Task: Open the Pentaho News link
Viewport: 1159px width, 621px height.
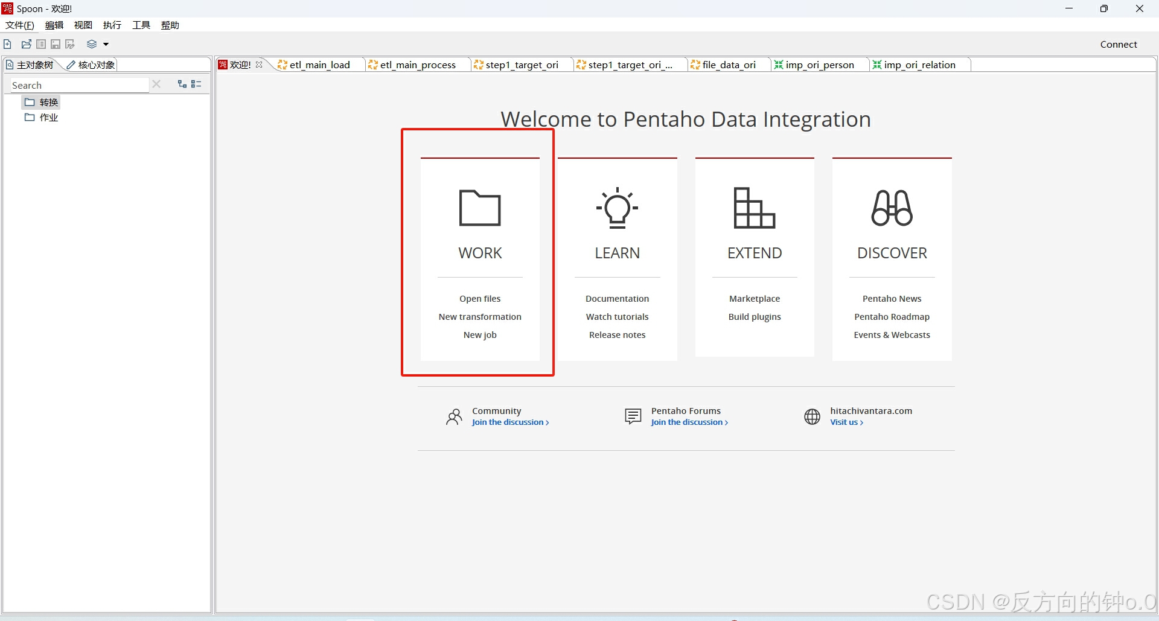Action: coord(892,299)
